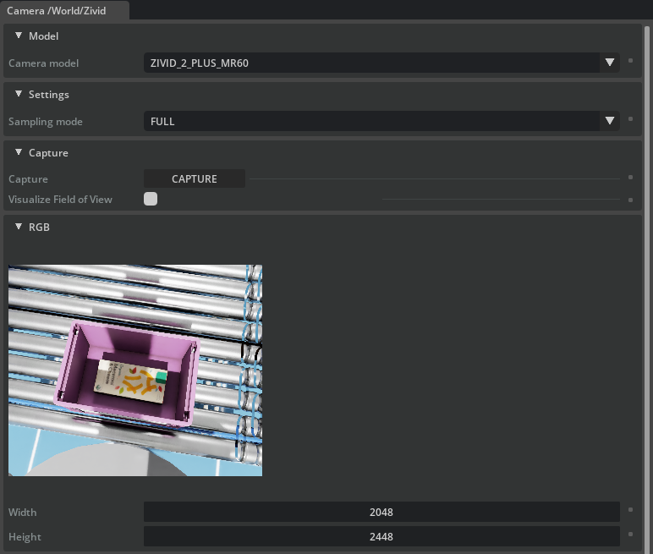Image resolution: width=653 pixels, height=554 pixels.
Task: Click the square marker beside Sampling mode row
Action: (x=630, y=120)
